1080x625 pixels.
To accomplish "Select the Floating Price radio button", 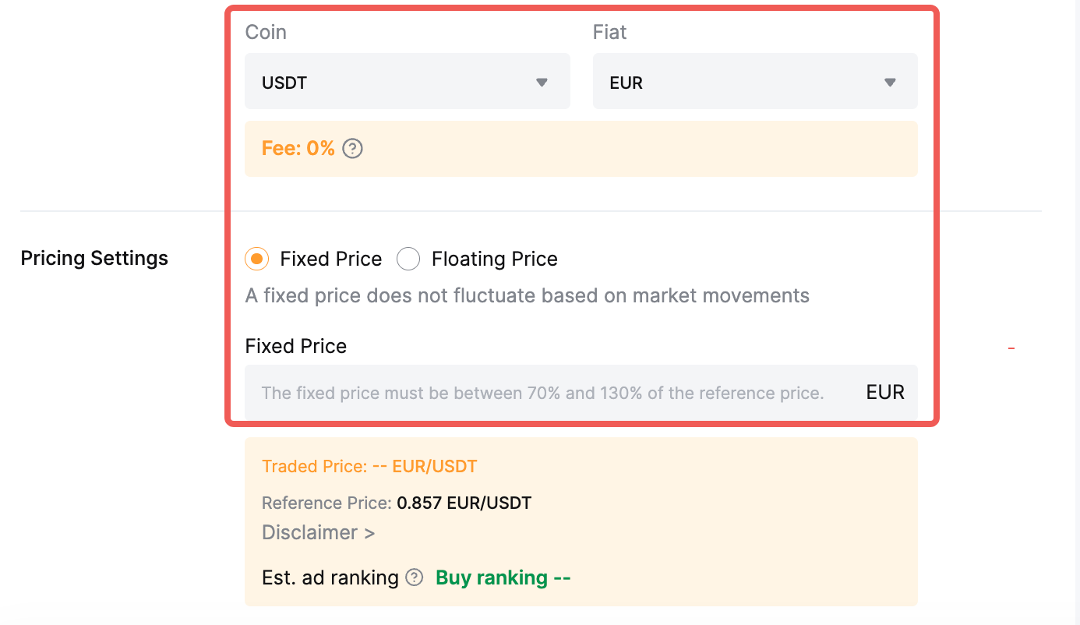I will [x=408, y=259].
